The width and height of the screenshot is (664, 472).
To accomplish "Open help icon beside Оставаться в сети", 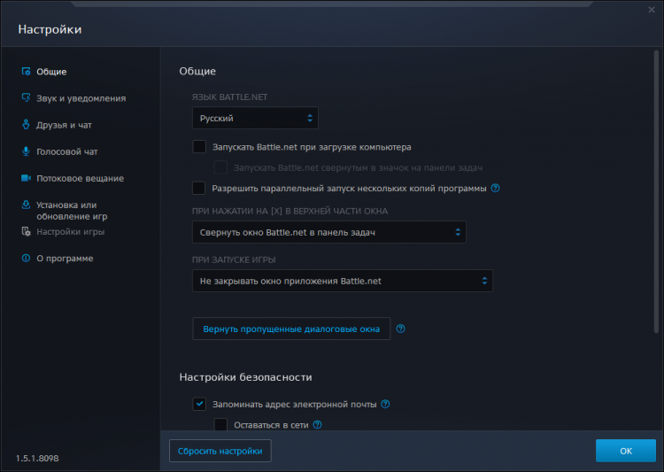I will click(x=317, y=424).
